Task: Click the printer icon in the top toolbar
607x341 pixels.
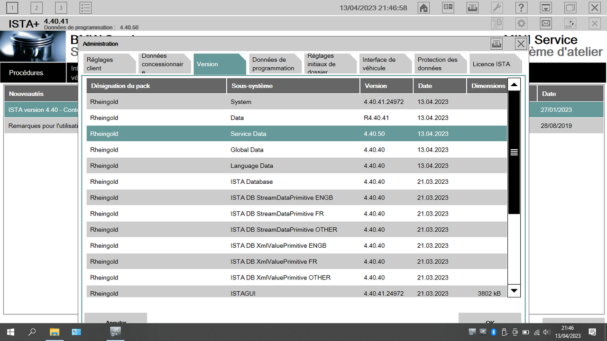Action: point(472,8)
